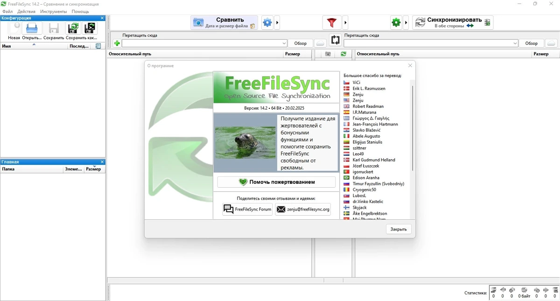Image resolution: width=560 pixels, height=301 pixels.
Task: Close the Конфигурация panel with its X
Action: [x=102, y=18]
